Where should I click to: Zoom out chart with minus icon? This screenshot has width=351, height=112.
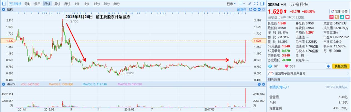point(259,9)
